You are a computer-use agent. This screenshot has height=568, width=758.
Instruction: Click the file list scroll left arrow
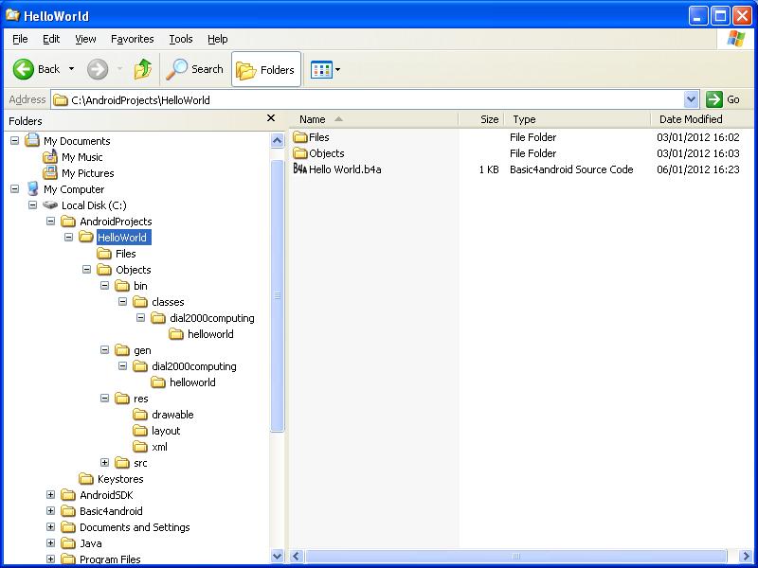297,556
